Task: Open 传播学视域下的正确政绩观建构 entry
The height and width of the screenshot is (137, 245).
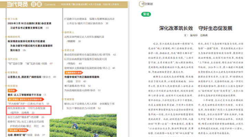Action: tap(82, 77)
